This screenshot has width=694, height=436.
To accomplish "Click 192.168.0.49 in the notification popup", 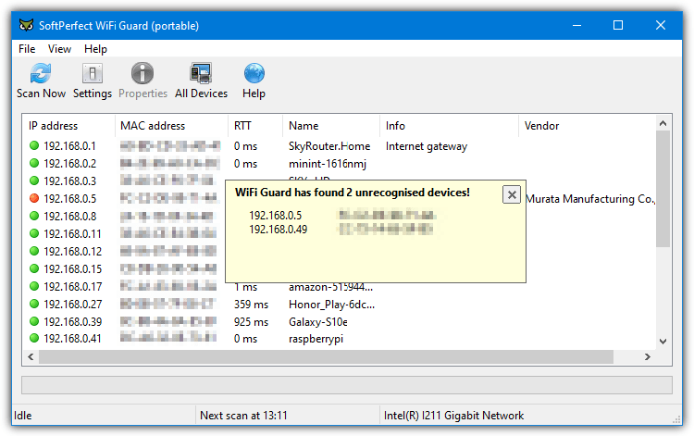I will pyautogui.click(x=278, y=230).
